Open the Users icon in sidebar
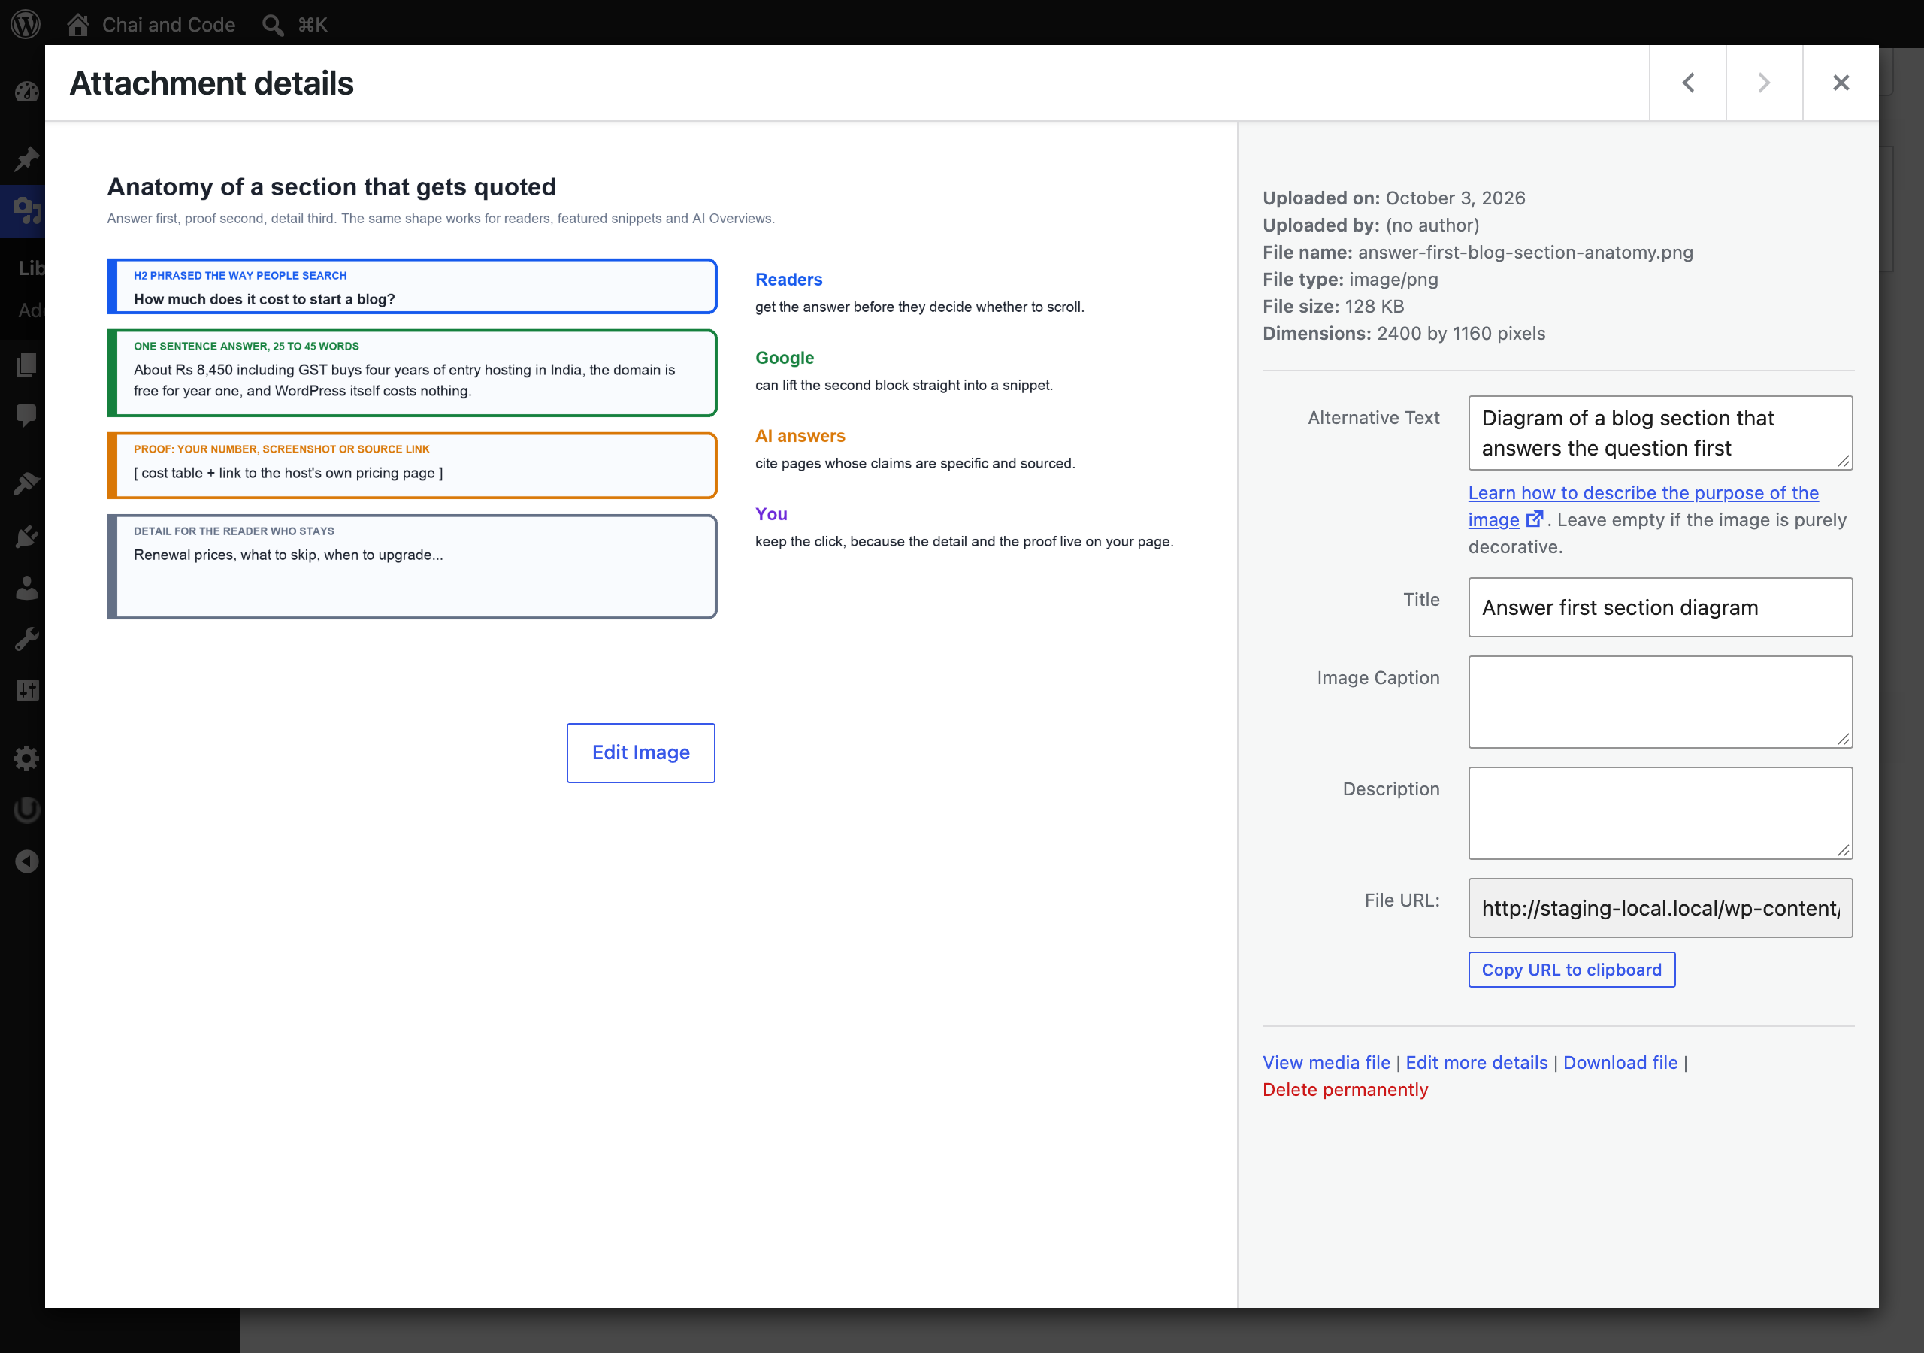The height and width of the screenshot is (1353, 1924). 27,588
